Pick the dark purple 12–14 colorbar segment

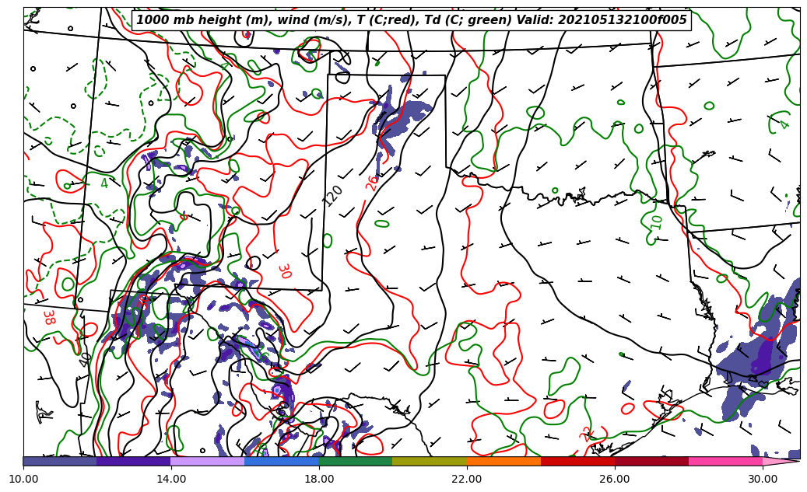pos(134,461)
